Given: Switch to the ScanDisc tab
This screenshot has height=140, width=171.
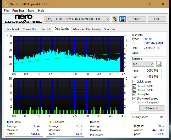Looking at the screenshot, I should (x=110, y=29).
